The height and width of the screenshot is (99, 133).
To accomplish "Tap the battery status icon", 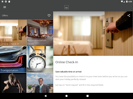I will coord(127,2).
